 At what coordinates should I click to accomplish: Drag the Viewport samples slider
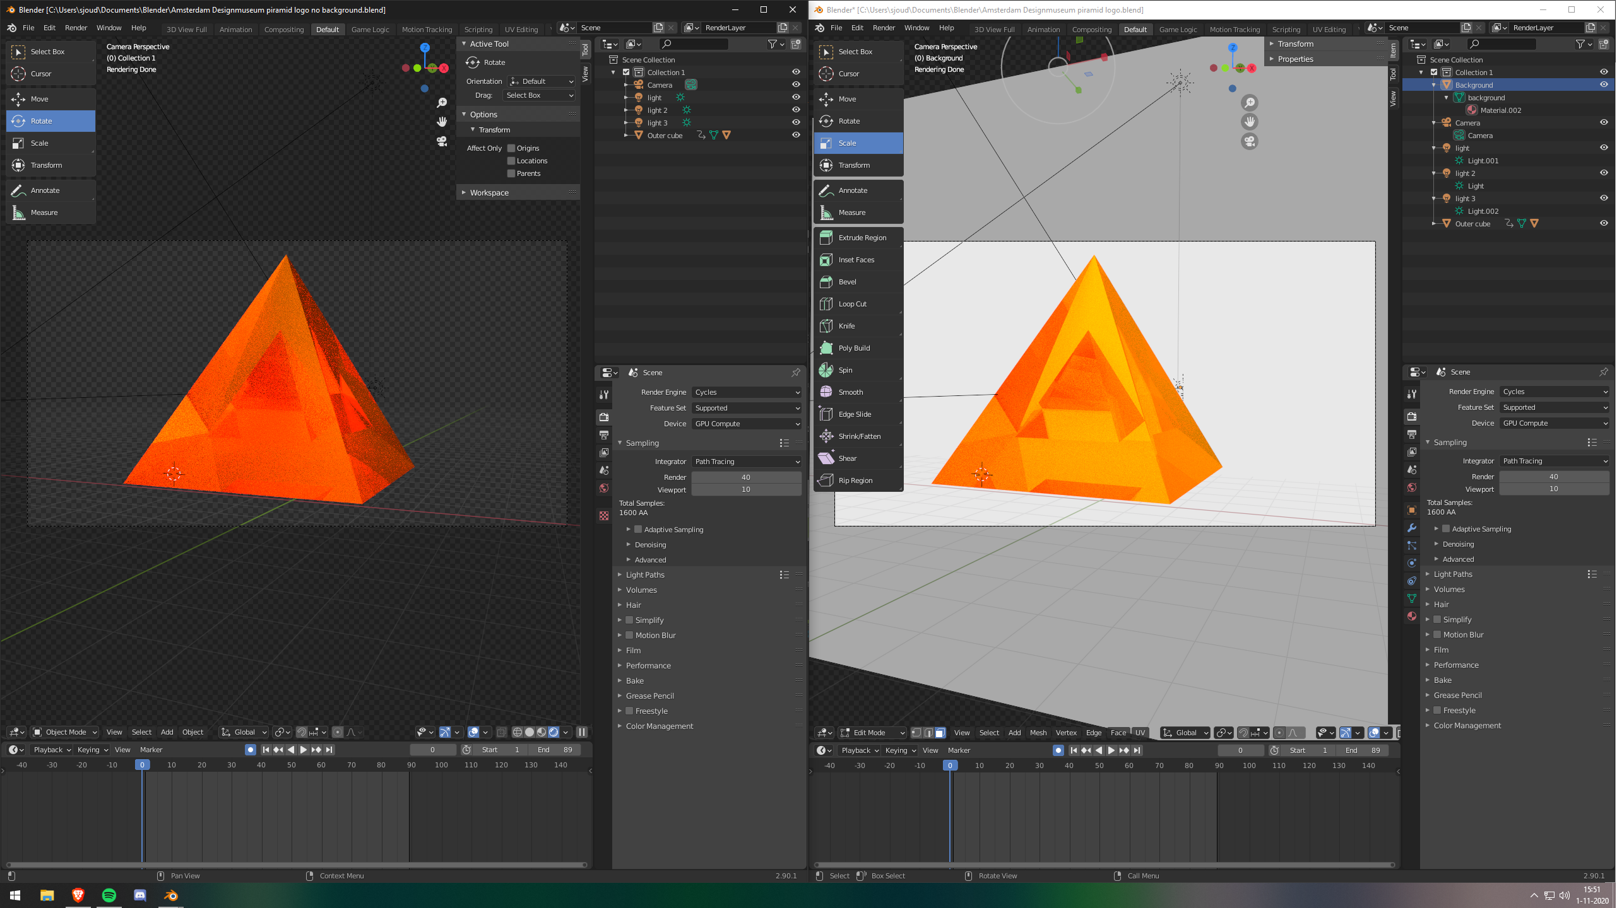[x=745, y=489]
